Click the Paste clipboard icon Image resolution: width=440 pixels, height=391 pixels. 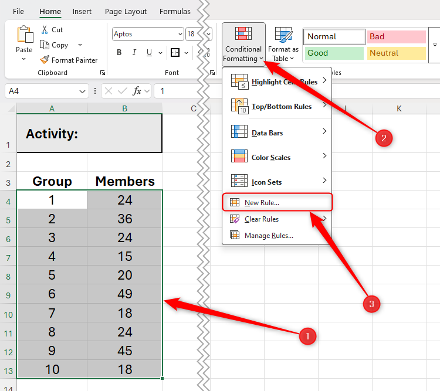coord(24,36)
